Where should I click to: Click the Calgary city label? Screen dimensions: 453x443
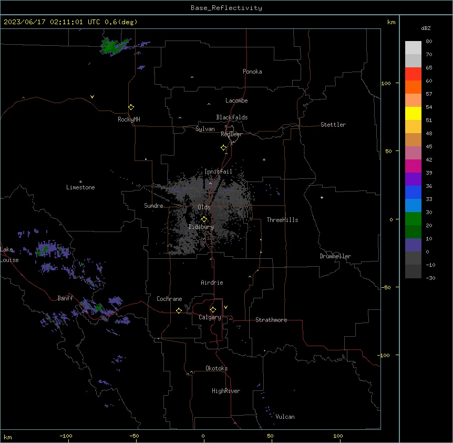[x=210, y=317]
